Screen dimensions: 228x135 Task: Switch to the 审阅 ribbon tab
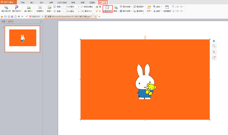(73, 2)
